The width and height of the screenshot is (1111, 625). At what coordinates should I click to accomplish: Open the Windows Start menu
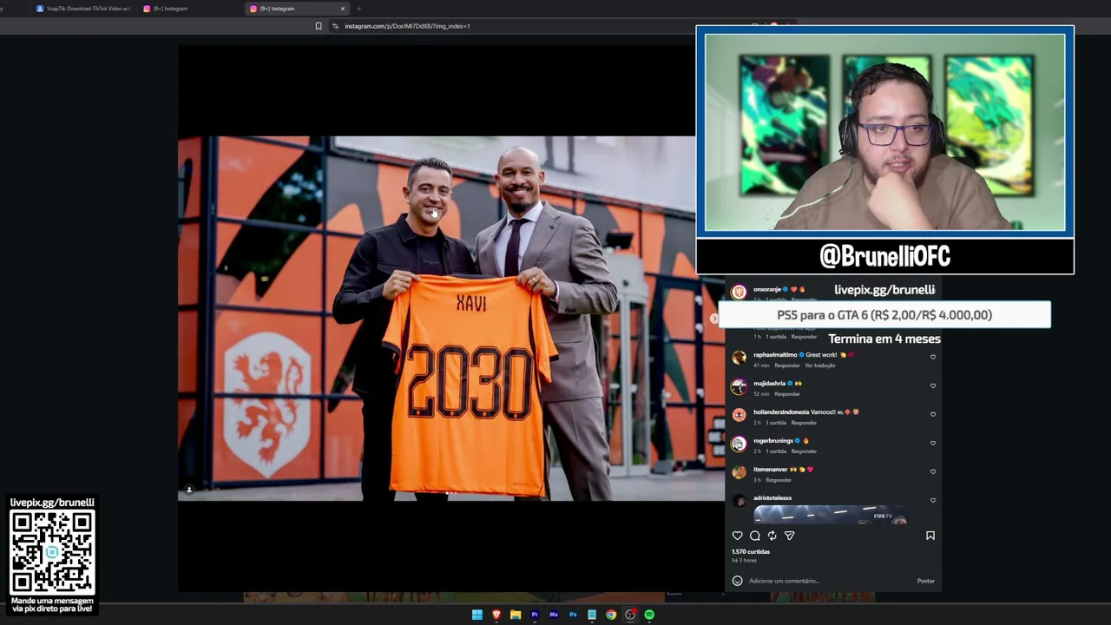tap(477, 615)
